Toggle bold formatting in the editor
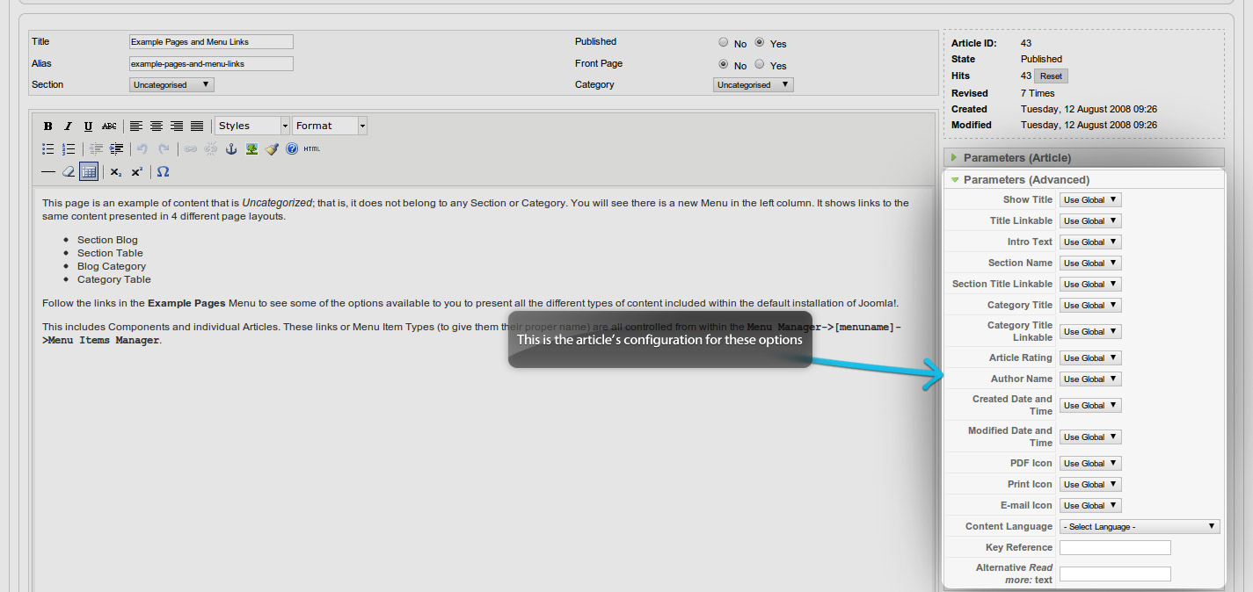1253x592 pixels. 48,126
